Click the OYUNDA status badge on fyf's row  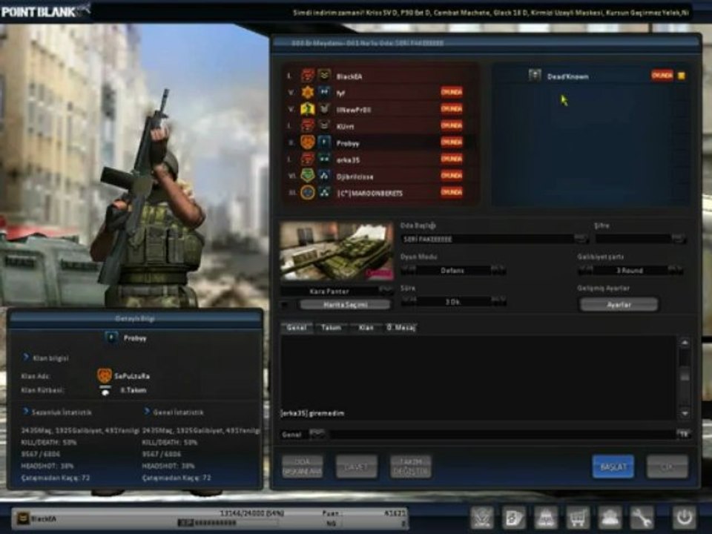click(452, 92)
